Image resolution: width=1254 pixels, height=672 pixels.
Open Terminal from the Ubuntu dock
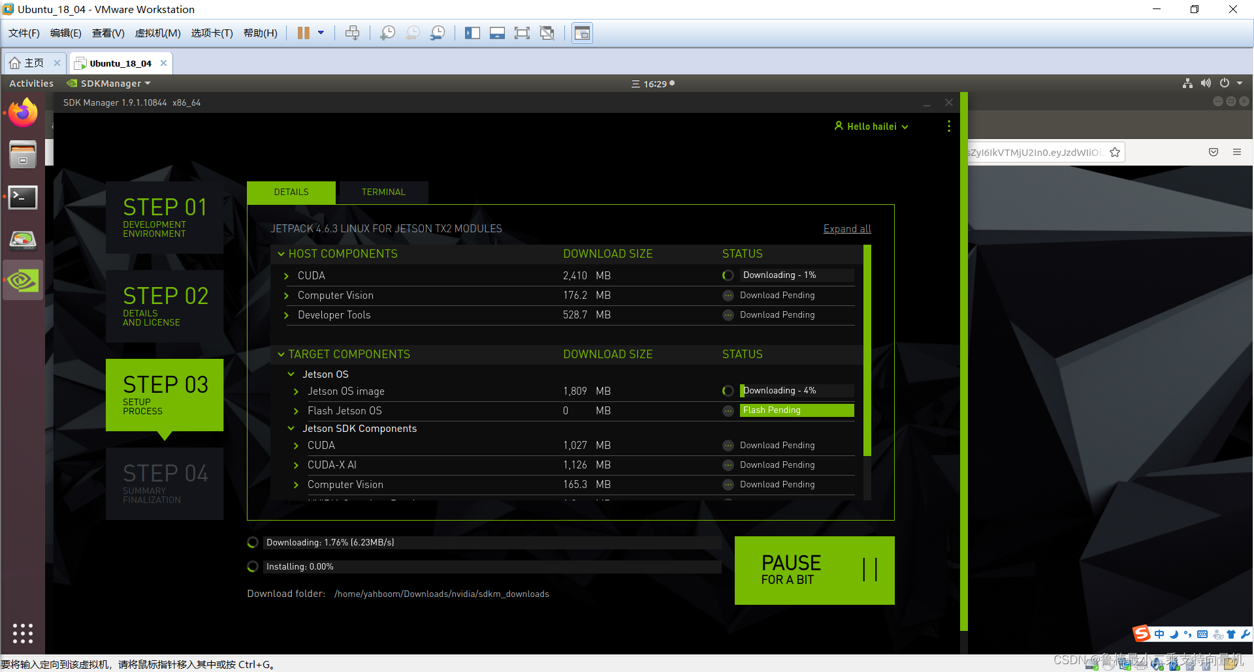[x=23, y=197]
